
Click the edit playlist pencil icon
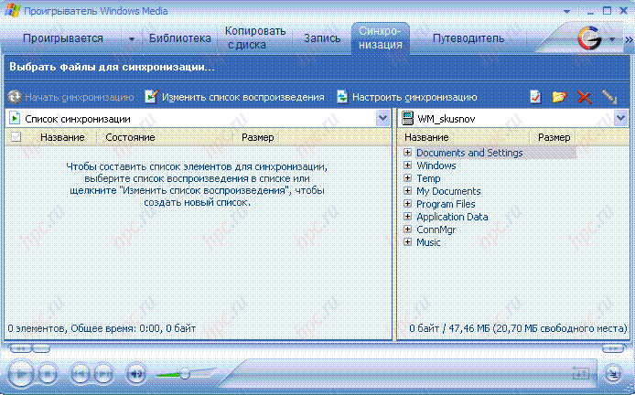tap(151, 97)
